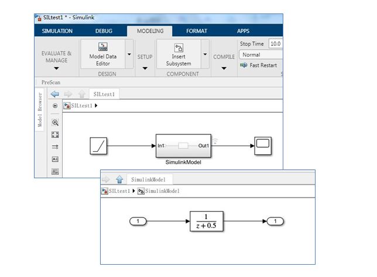Open the Component gallery dropdown arrow

click(x=205, y=54)
